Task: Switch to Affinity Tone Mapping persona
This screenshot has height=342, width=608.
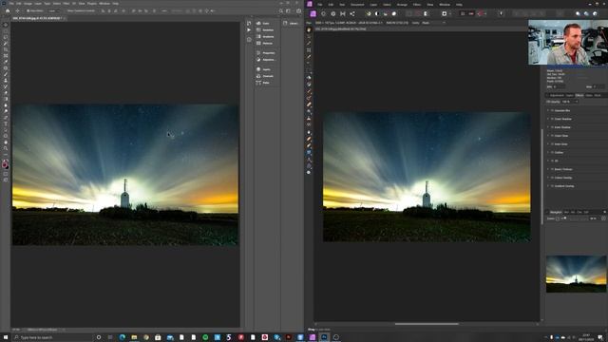Action: point(343,13)
